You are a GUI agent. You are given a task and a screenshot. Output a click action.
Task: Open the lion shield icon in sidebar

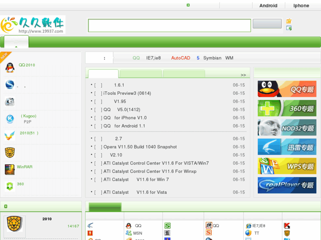point(10,152)
